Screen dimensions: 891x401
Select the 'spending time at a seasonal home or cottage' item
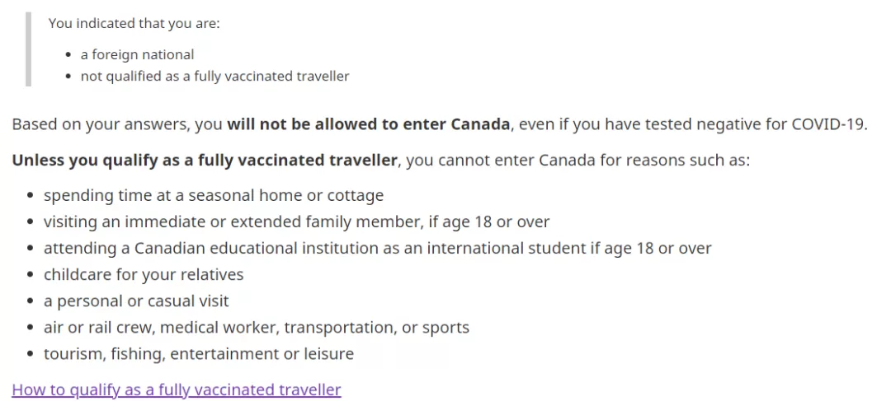(214, 196)
